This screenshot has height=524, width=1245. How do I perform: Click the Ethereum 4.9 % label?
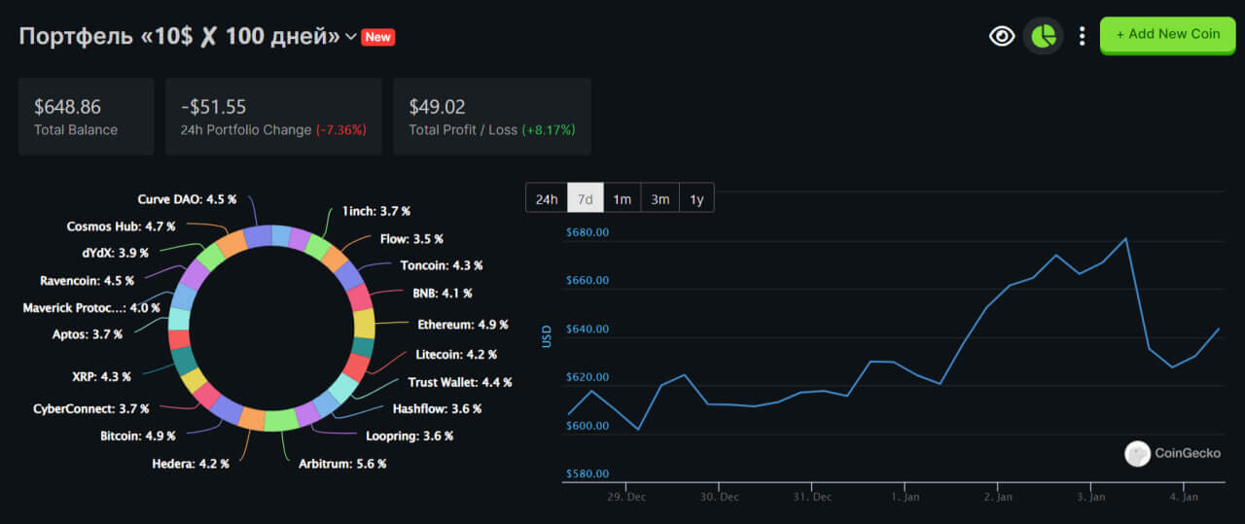point(463,325)
